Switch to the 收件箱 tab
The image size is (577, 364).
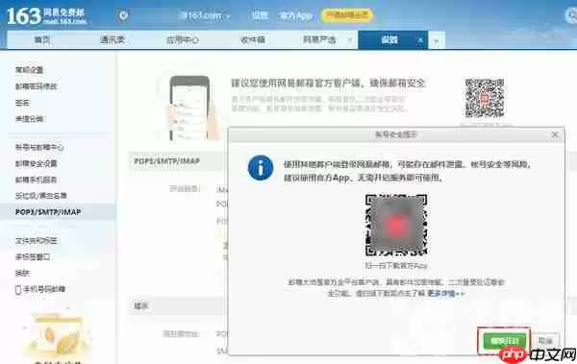(252, 39)
